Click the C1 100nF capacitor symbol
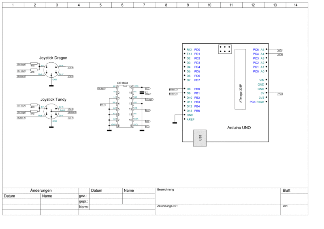 tap(142, 93)
